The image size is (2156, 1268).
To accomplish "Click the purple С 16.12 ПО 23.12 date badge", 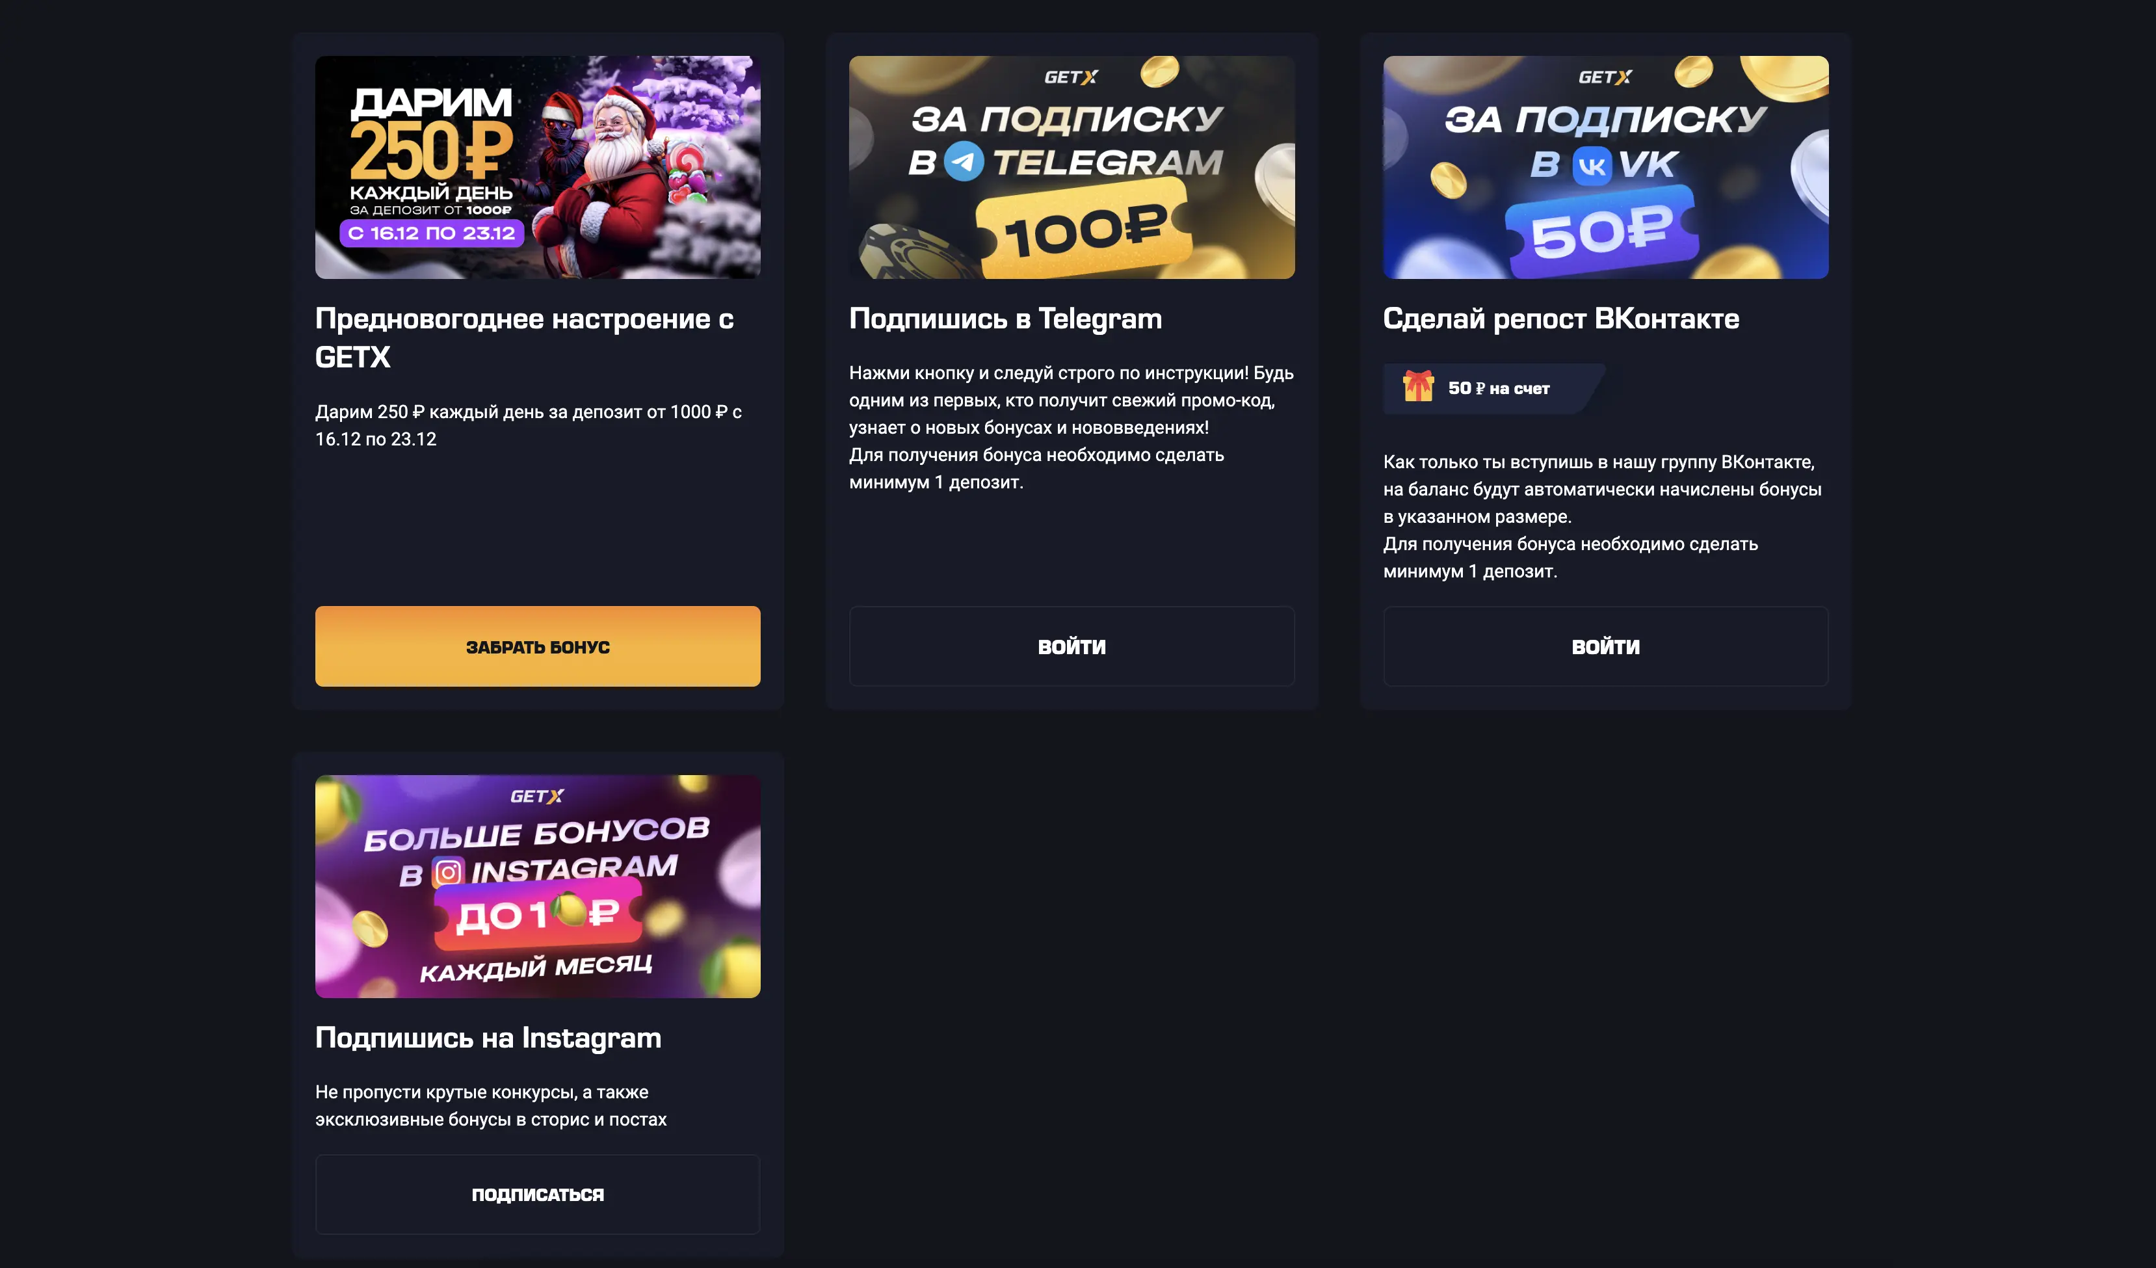I will point(431,233).
